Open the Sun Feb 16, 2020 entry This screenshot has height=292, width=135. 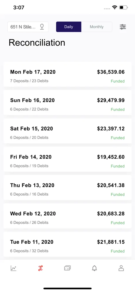tap(67, 103)
